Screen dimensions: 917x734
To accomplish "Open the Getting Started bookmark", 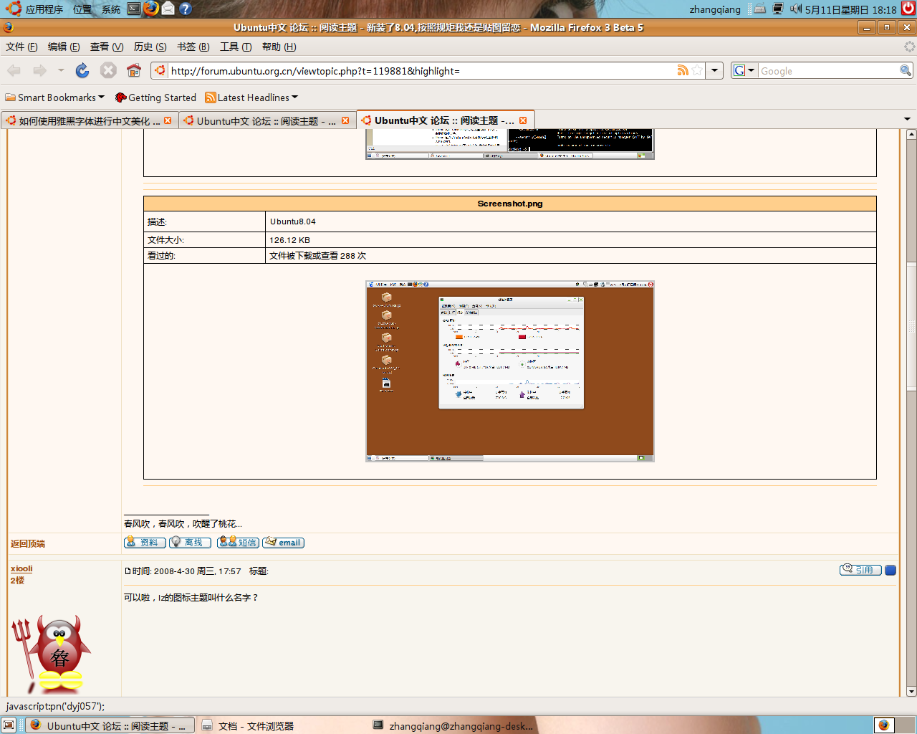I will click(x=155, y=97).
